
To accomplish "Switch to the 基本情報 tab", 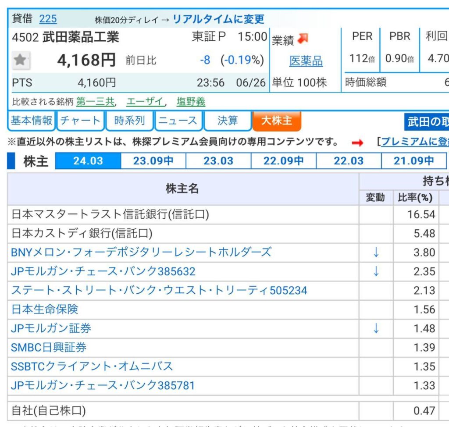I will coord(32,121).
